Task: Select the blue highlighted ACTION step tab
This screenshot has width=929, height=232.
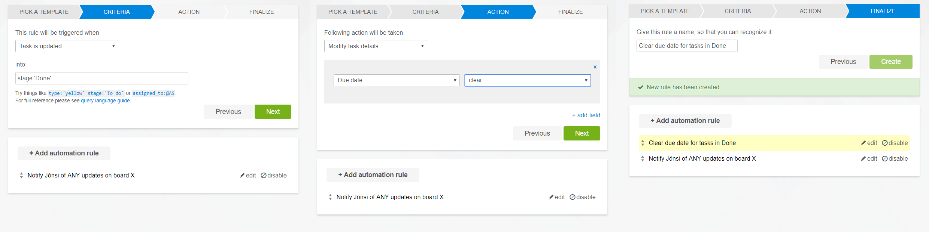Action: tap(498, 12)
